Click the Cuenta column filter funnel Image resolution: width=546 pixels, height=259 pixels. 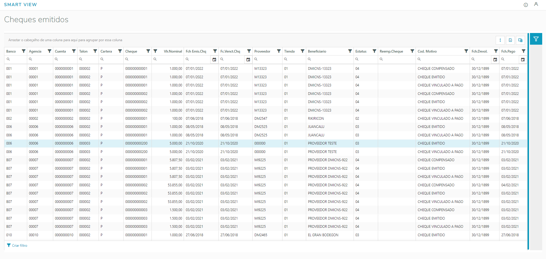(x=74, y=51)
